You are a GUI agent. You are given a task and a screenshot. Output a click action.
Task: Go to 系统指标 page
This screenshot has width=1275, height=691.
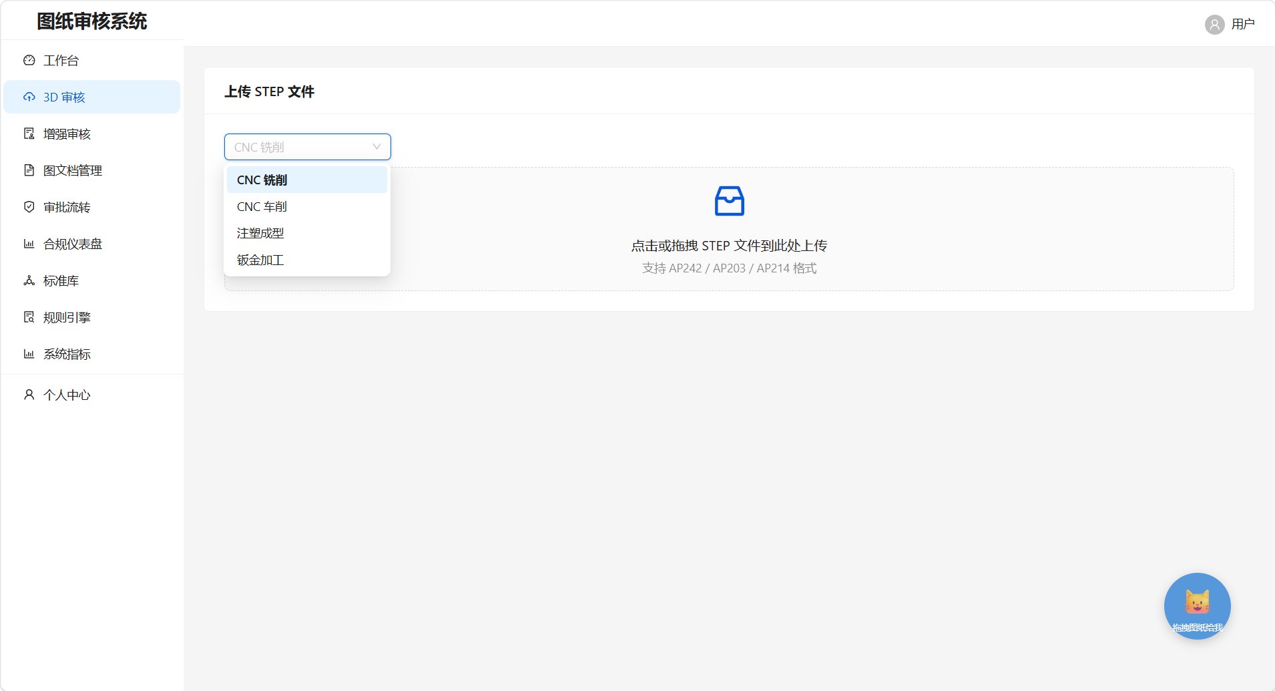coord(91,354)
